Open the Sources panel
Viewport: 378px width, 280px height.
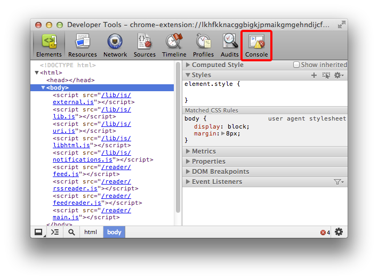click(x=144, y=45)
